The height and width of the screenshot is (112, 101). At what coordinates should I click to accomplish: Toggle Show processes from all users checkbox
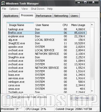(x=8, y=97)
